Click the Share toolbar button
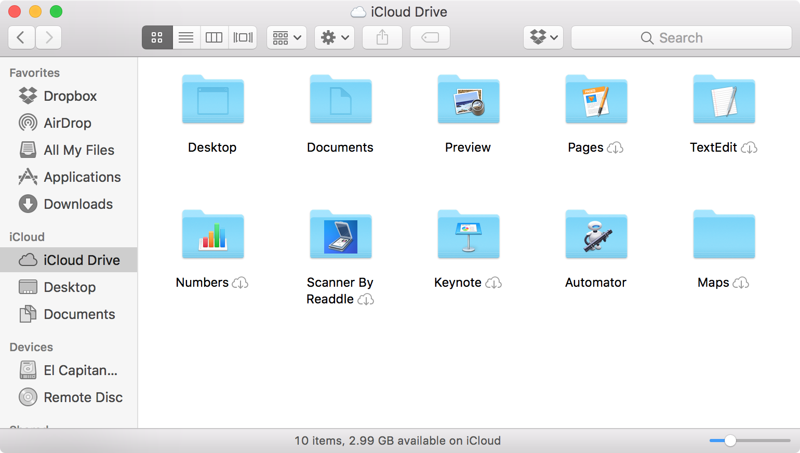The height and width of the screenshot is (453, 800). tap(382, 37)
